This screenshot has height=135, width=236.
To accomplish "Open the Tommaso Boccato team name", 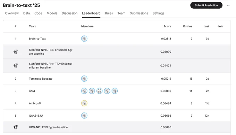I will click(x=41, y=79).
